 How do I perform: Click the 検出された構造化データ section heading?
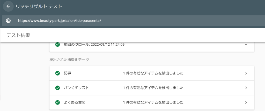point(69,60)
